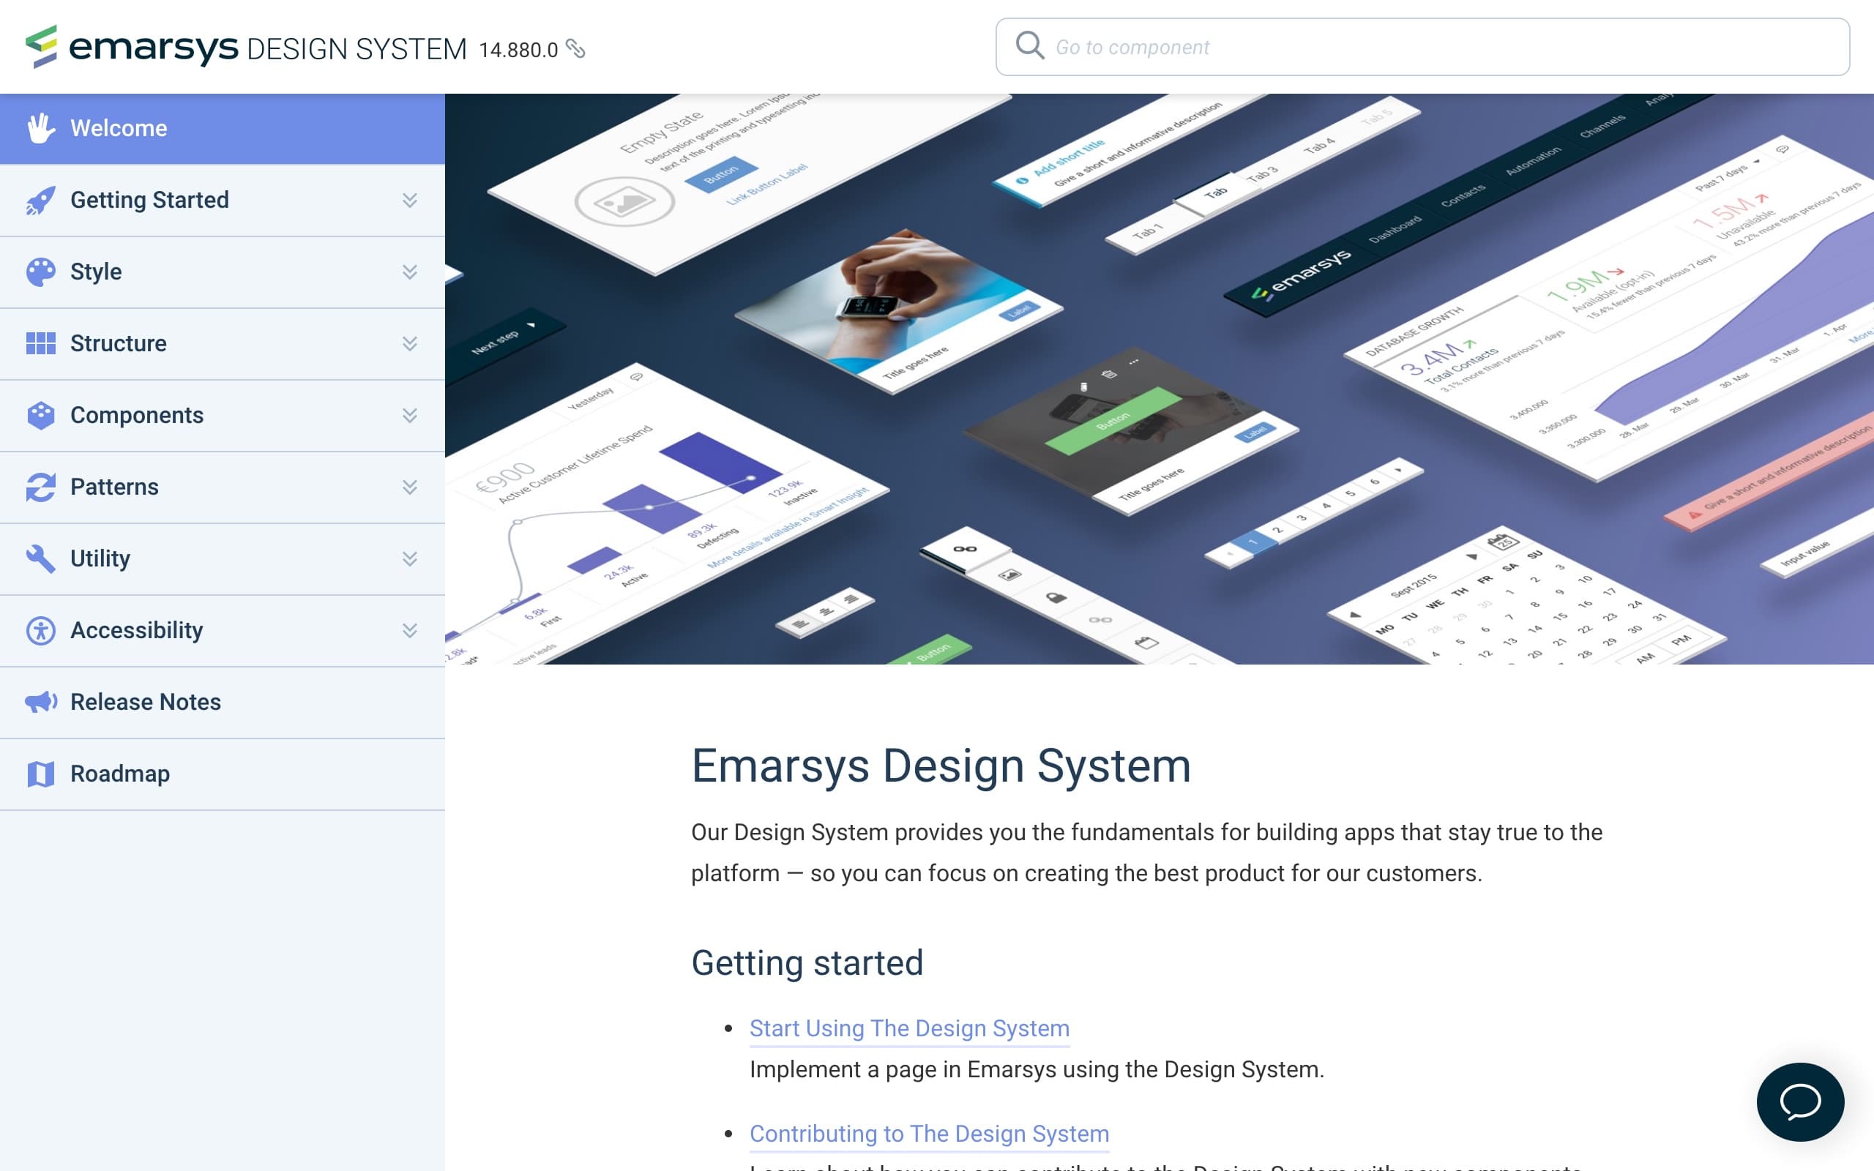Open Start Using The Design System link
This screenshot has height=1171, width=1874.
tap(909, 1028)
